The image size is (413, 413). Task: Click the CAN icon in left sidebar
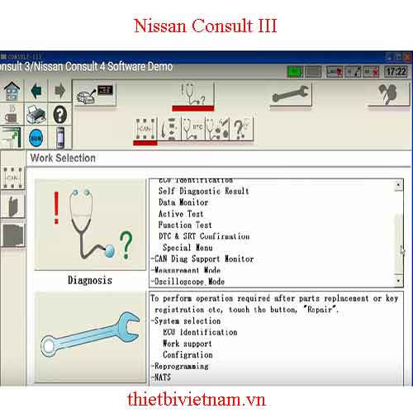click(12, 178)
